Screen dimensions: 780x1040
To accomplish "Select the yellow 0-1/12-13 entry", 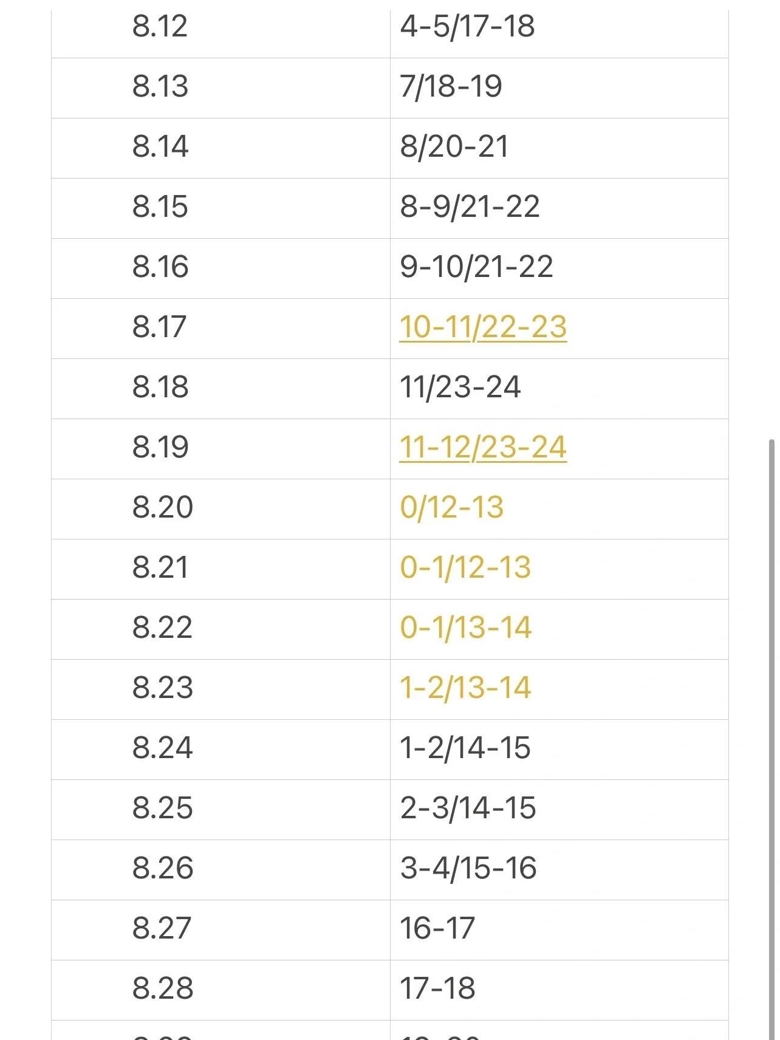I will (559, 569).
